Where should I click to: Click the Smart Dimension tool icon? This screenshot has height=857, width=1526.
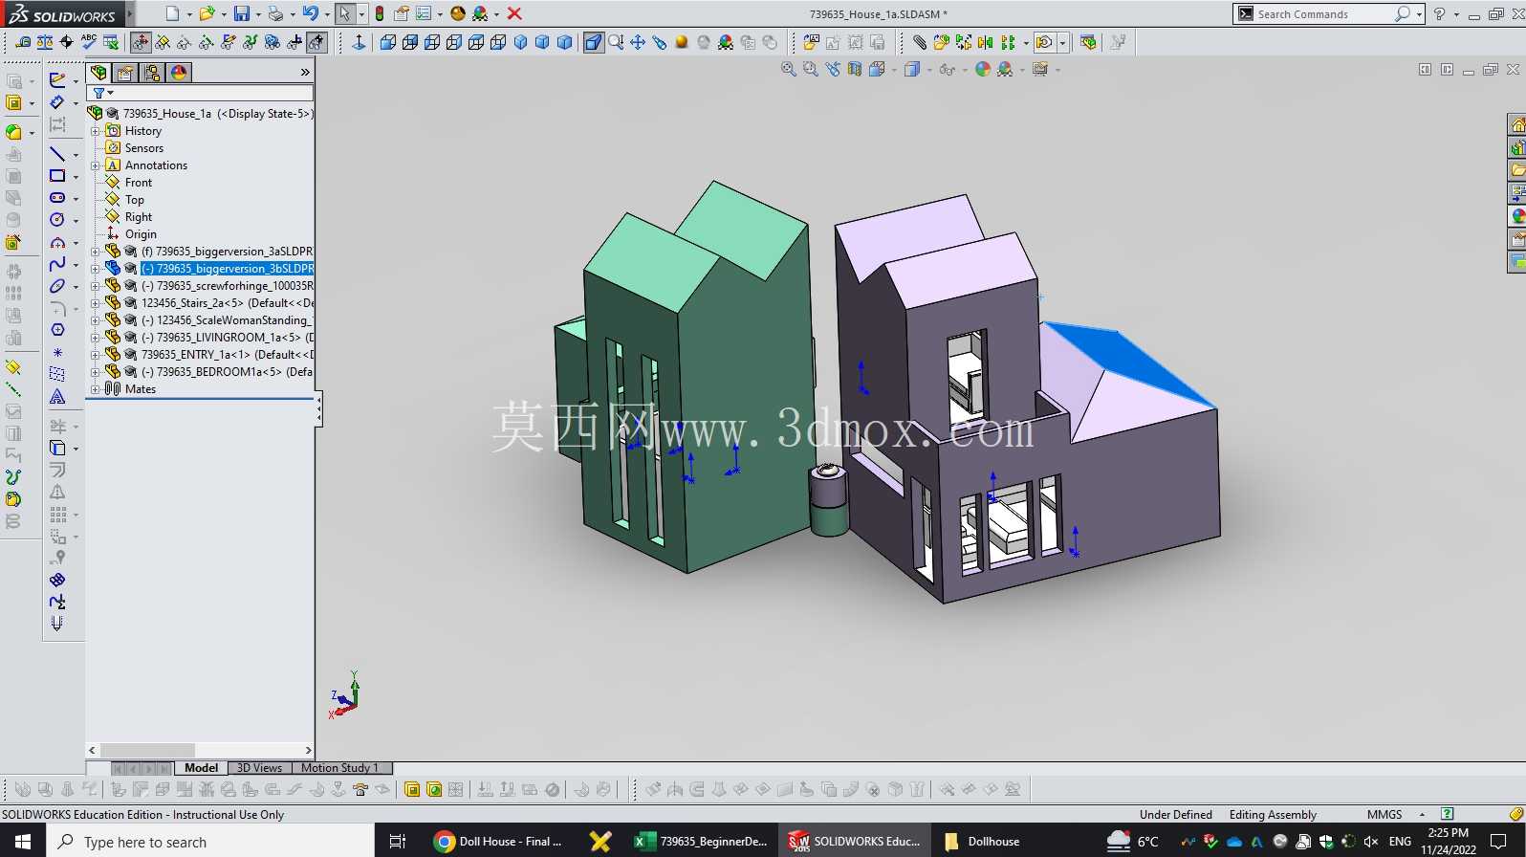[57, 102]
